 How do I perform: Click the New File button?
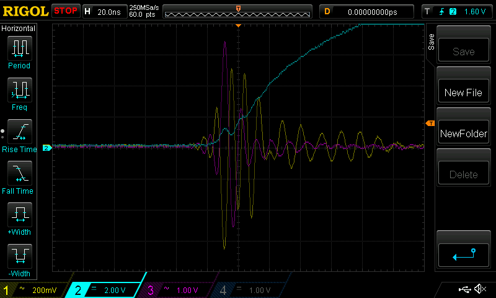pyautogui.click(x=463, y=91)
